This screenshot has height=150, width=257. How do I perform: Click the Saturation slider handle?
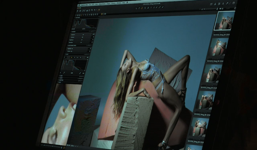coord(81,42)
